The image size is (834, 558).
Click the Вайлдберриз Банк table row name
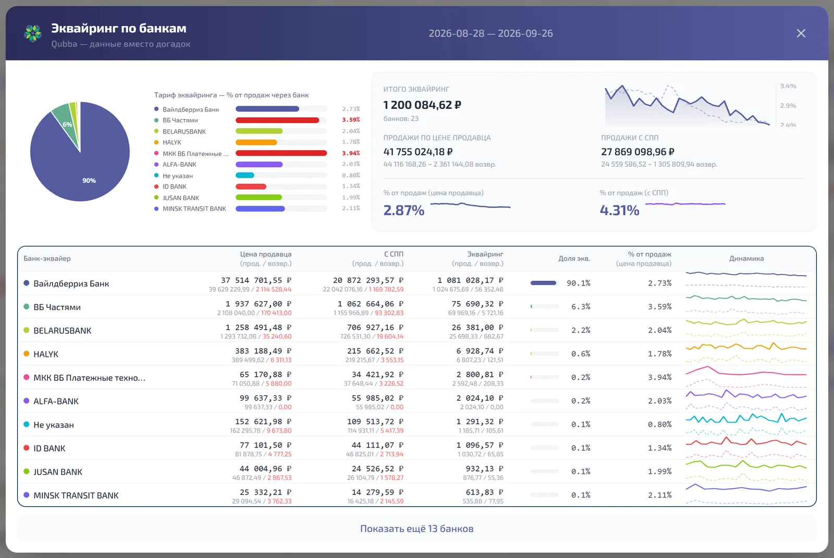(x=71, y=283)
